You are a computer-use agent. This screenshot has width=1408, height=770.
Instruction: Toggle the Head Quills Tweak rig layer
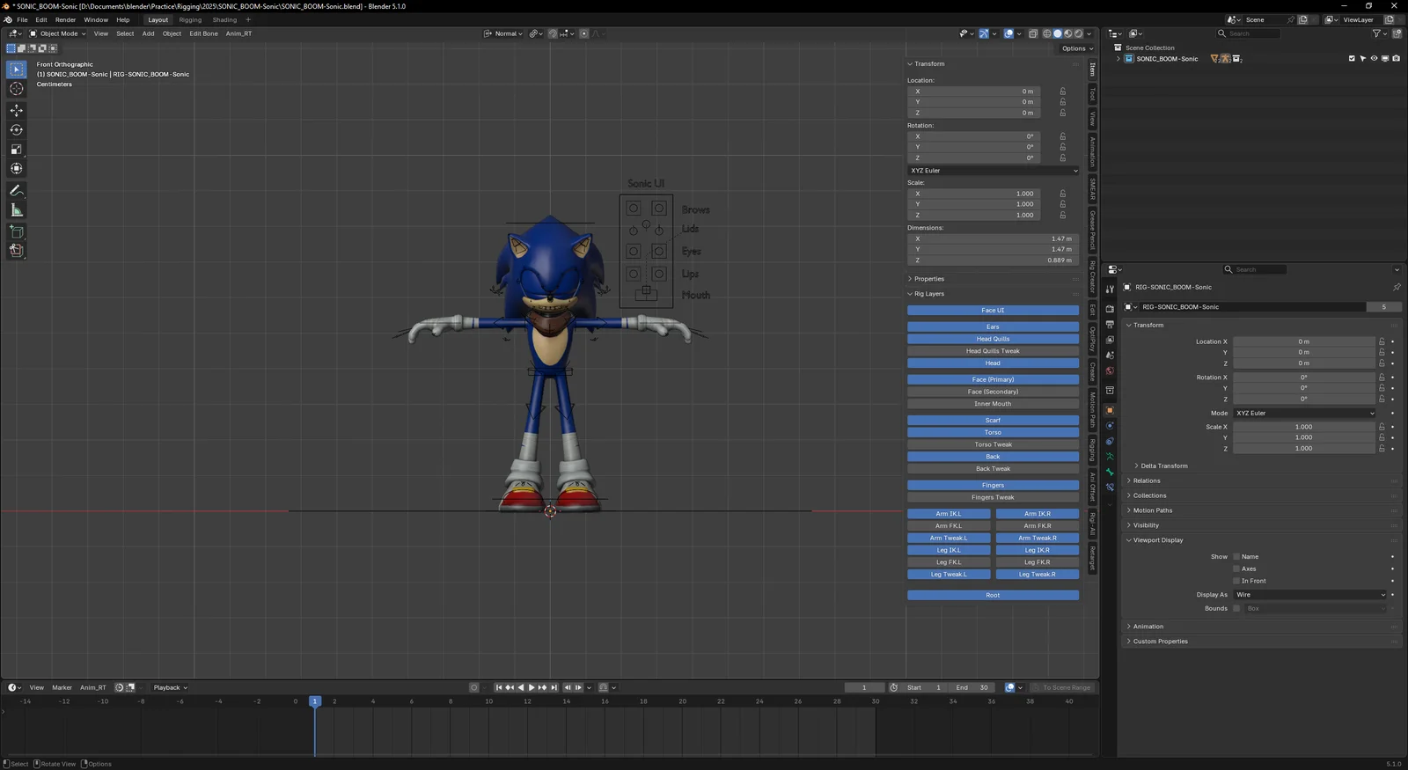point(993,351)
